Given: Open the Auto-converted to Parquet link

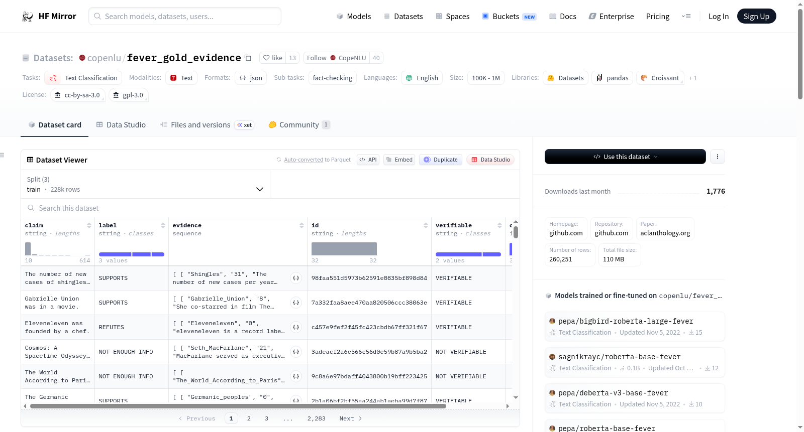Looking at the screenshot, I should click(304, 160).
